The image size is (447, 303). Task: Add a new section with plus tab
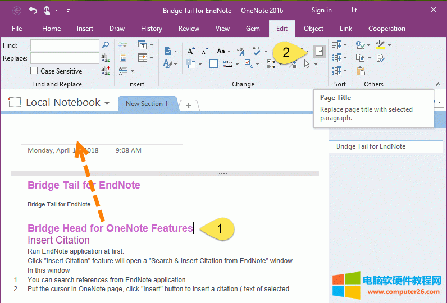coord(189,105)
